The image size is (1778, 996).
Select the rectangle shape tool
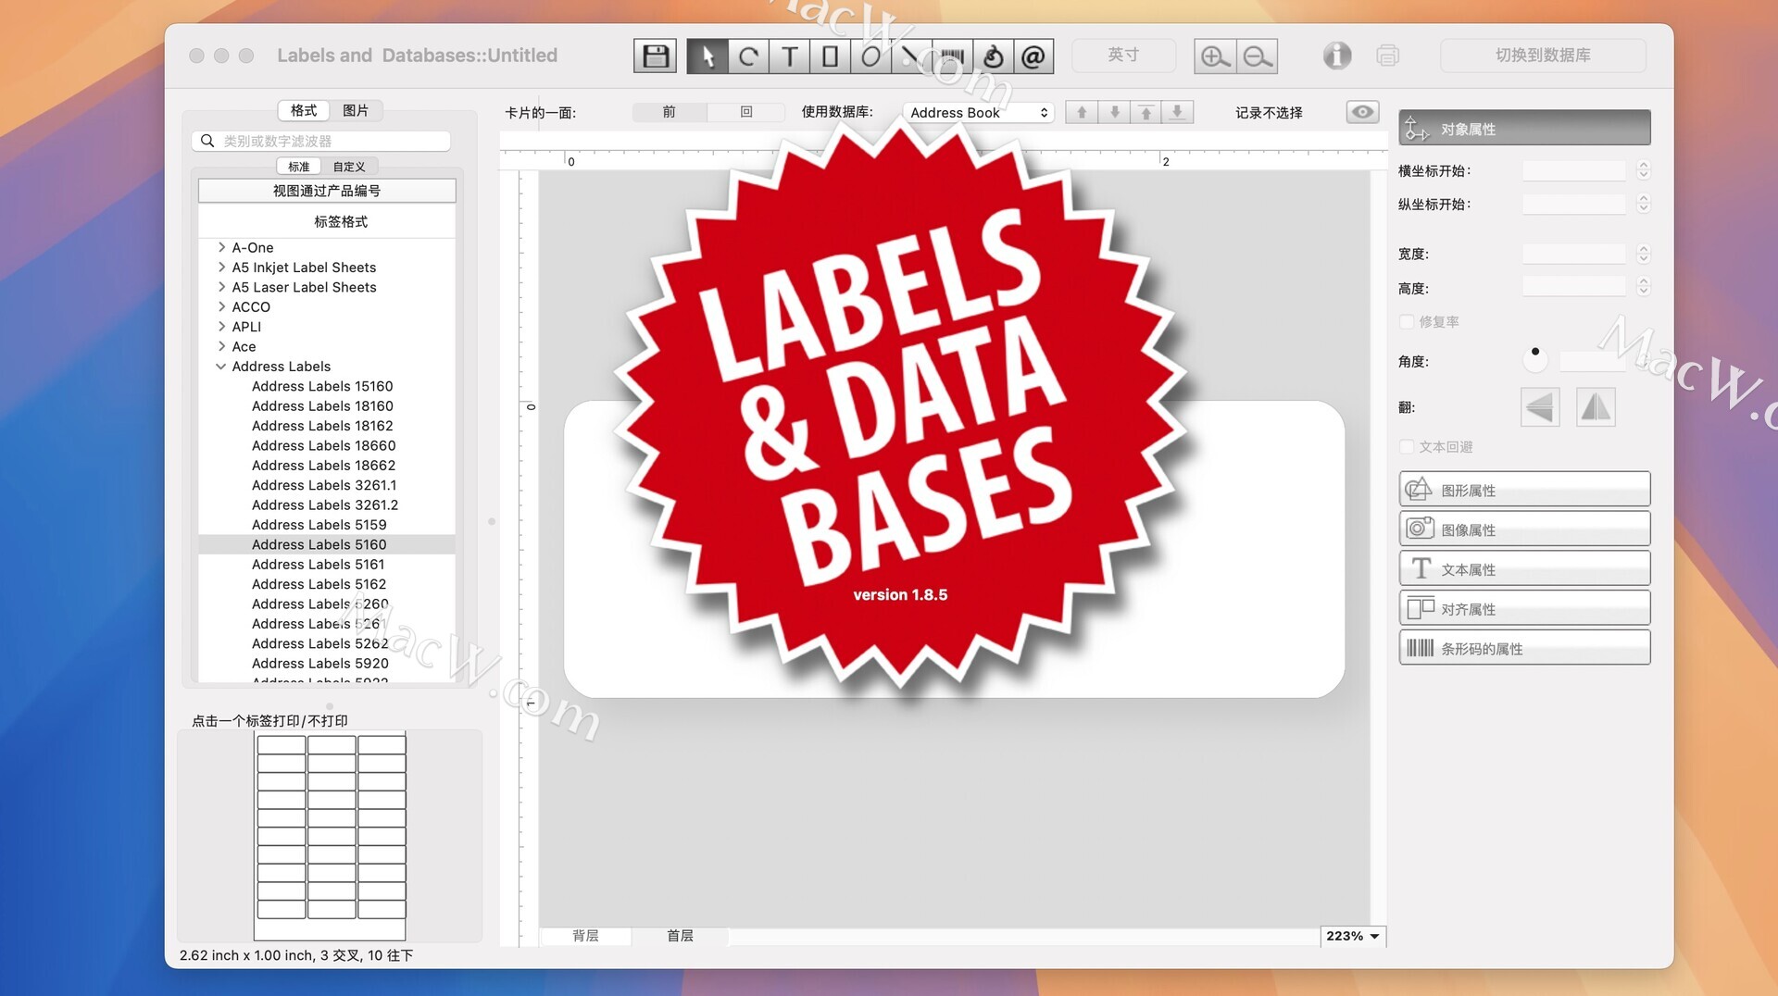pos(830,56)
